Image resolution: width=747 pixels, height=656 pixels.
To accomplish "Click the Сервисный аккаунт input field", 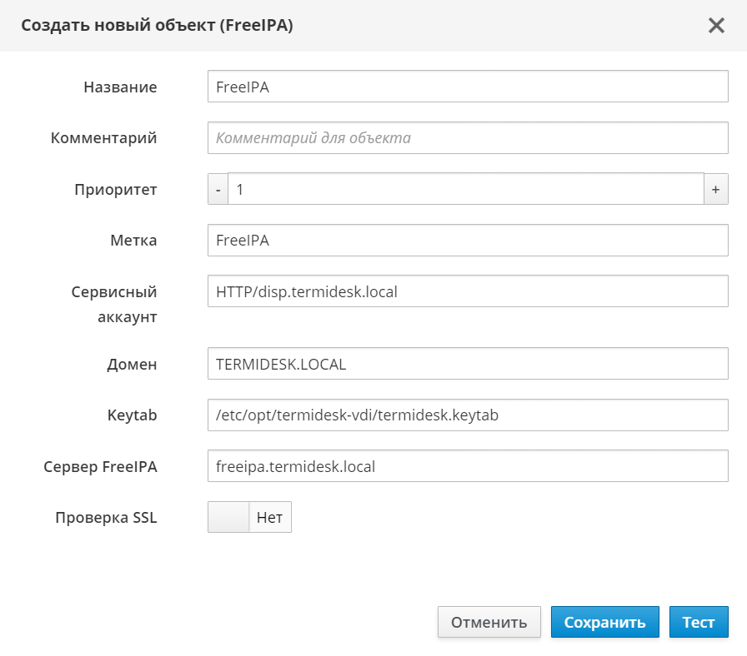I will tap(468, 291).
